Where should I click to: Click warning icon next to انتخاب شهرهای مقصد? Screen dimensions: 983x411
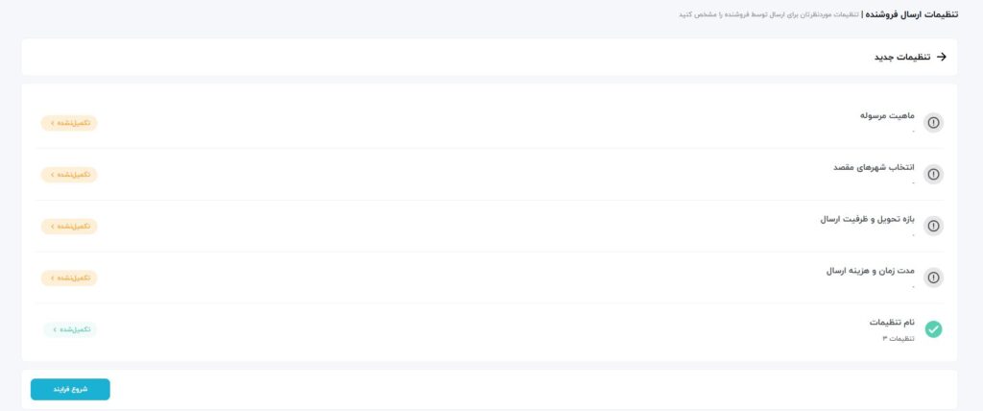[x=933, y=174]
